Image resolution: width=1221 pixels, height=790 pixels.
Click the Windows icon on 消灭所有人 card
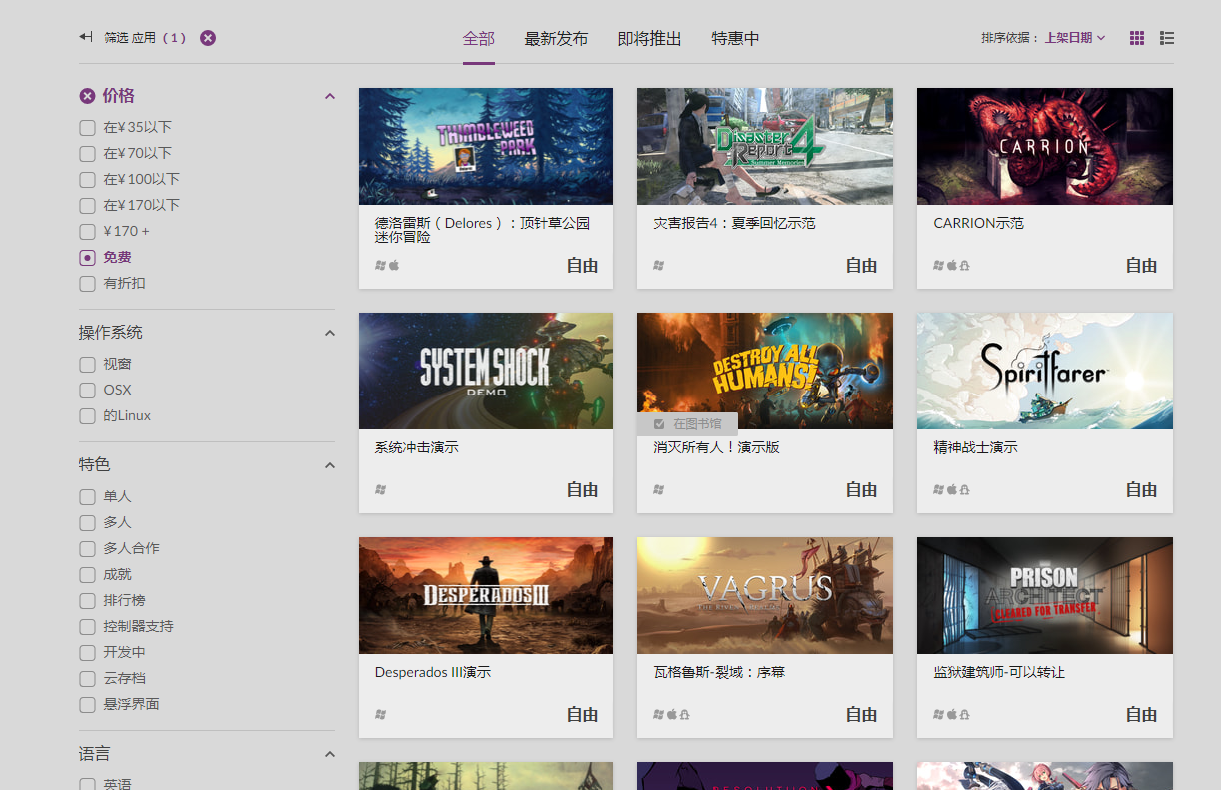658,489
